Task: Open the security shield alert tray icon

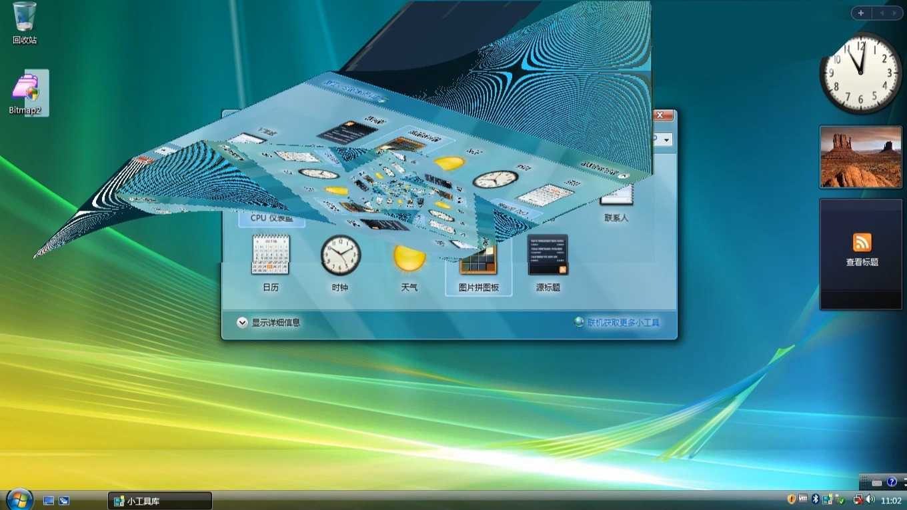Action: tap(792, 499)
